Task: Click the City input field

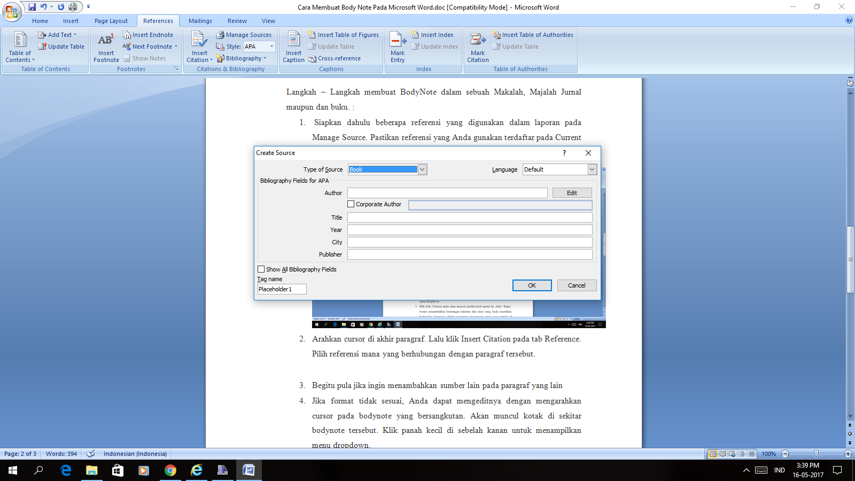Action: (x=470, y=242)
